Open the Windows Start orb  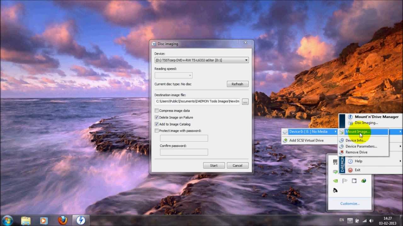pyautogui.click(x=7, y=220)
